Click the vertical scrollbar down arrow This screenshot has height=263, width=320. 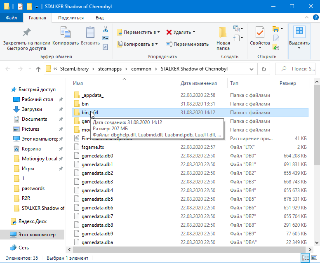(317, 243)
